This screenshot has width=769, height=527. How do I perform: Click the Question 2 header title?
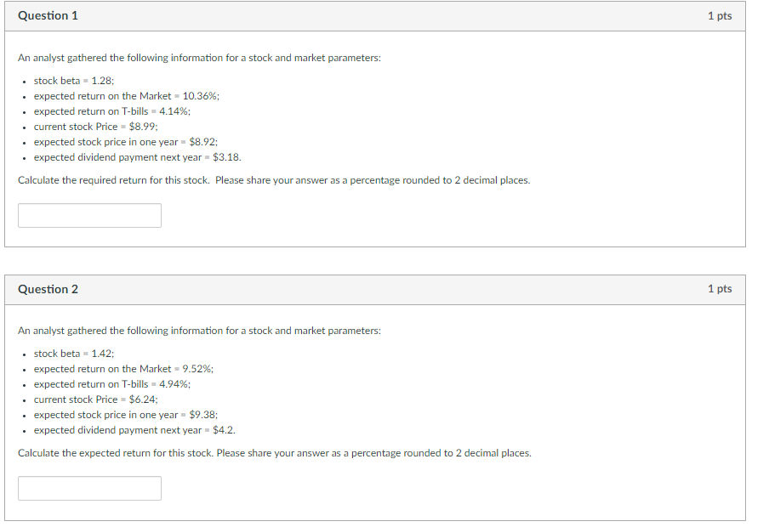[48, 289]
